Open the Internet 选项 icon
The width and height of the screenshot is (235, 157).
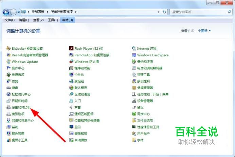coord(134,48)
